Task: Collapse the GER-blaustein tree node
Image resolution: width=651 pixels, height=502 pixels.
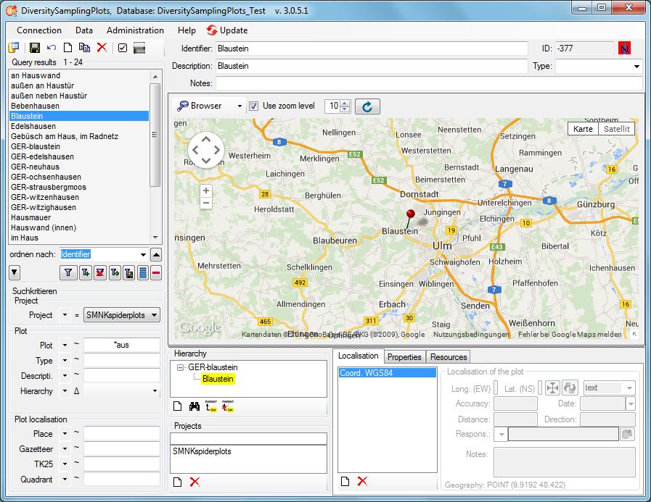Action: point(180,367)
